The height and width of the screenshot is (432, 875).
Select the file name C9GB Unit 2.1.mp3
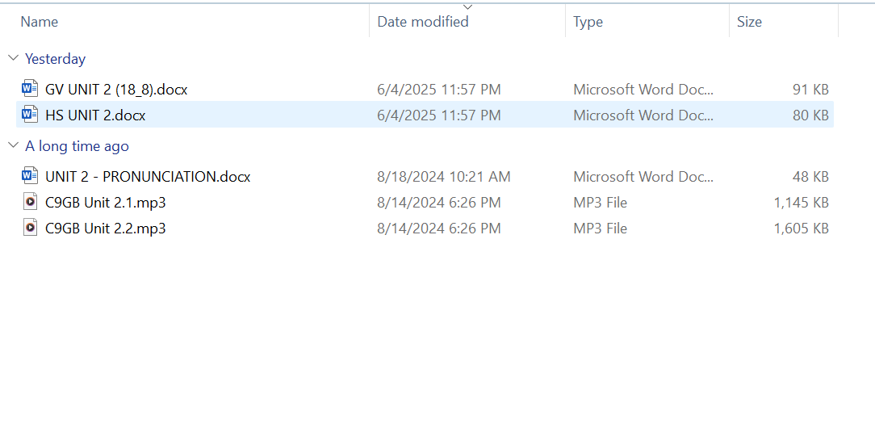[x=105, y=202]
